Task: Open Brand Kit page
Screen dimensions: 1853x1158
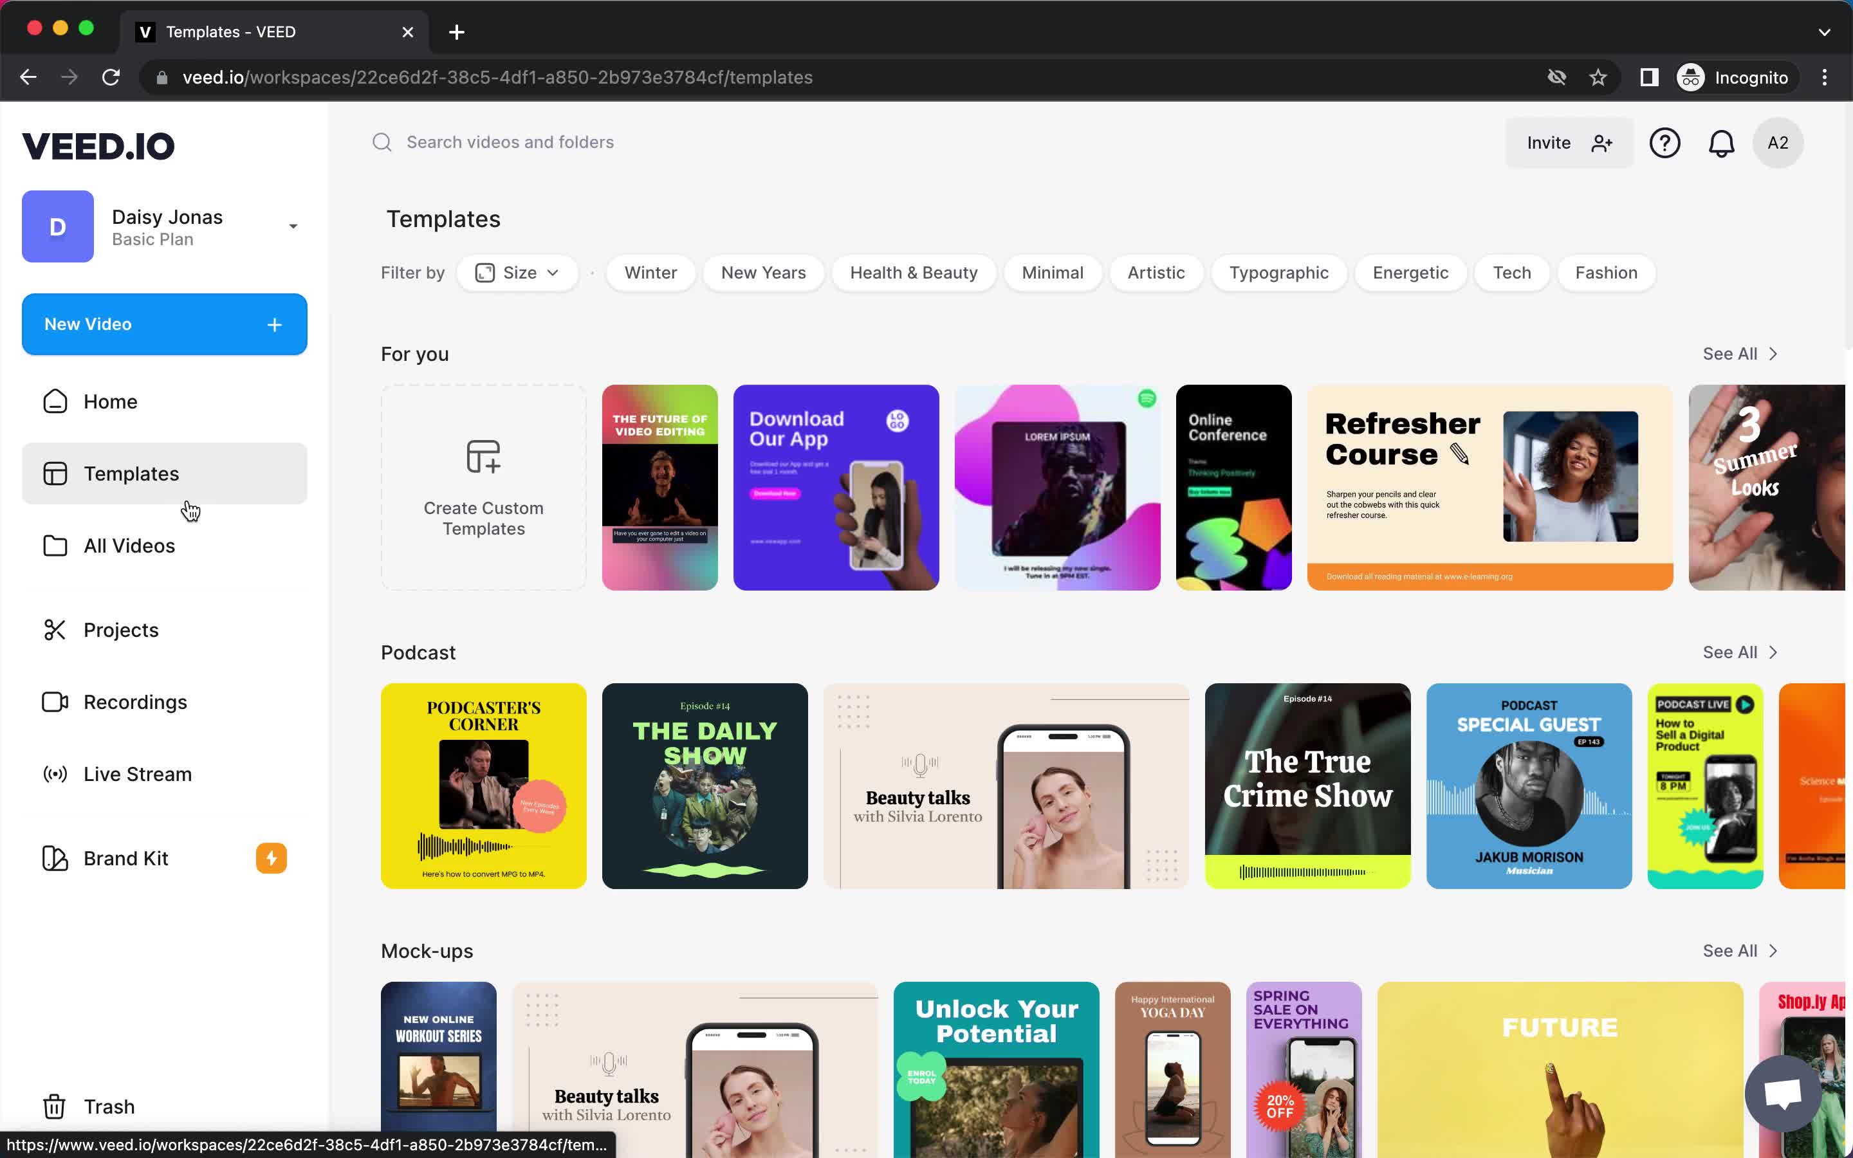Action: [x=165, y=858]
